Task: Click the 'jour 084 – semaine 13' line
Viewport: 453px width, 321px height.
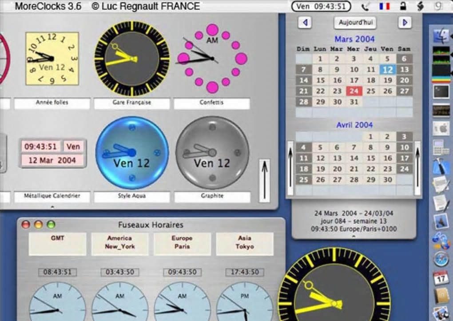Action: (x=354, y=221)
